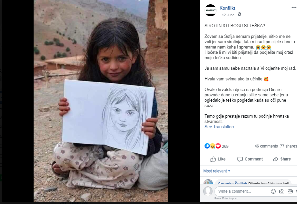This screenshot has width=297, height=204.
Task: Click See Translation link
Action: pos(219,127)
